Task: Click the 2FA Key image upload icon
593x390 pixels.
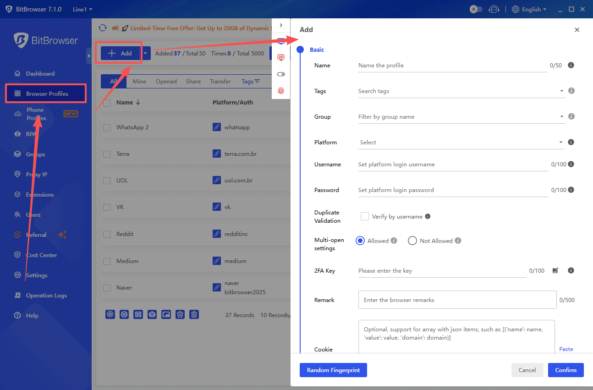Action: (x=555, y=270)
